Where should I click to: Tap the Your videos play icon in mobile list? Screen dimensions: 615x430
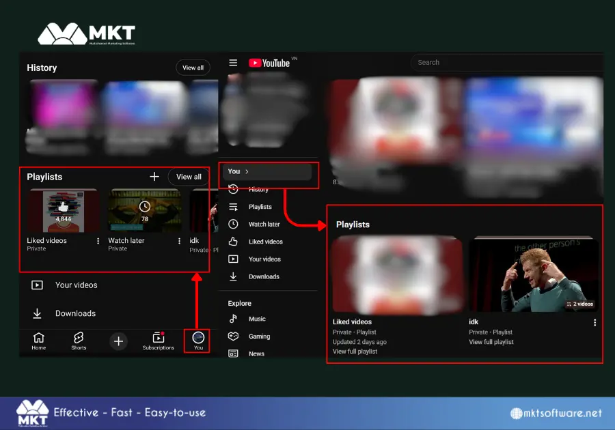38,285
